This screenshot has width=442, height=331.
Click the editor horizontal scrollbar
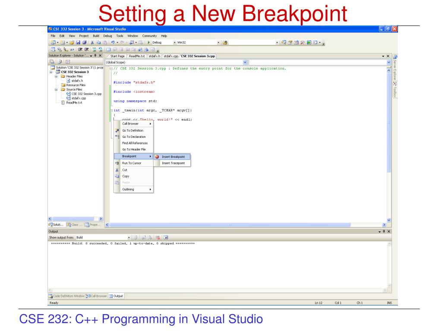230,225
